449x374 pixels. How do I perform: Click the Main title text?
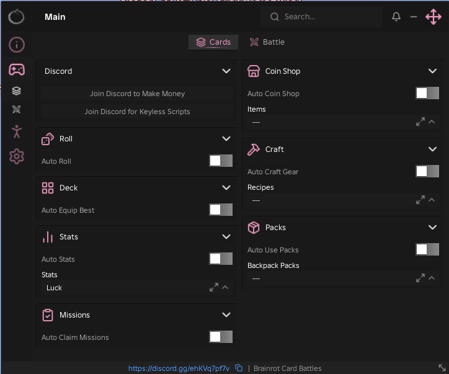(x=55, y=17)
